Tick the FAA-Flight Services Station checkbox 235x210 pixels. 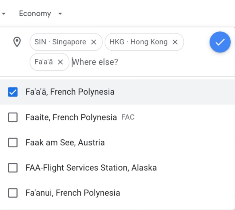(x=13, y=168)
